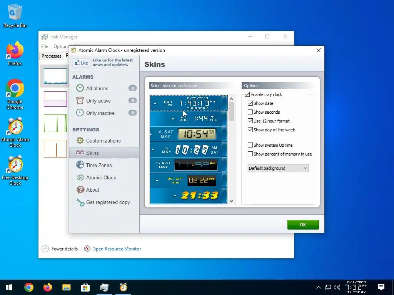
Task: Enable Show percent of memory in use
Action: coord(250,154)
